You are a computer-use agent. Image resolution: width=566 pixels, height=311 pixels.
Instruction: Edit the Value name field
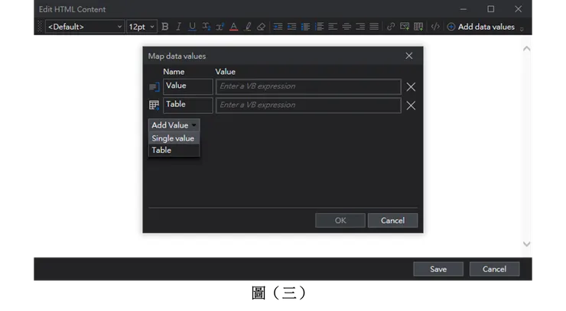point(187,86)
